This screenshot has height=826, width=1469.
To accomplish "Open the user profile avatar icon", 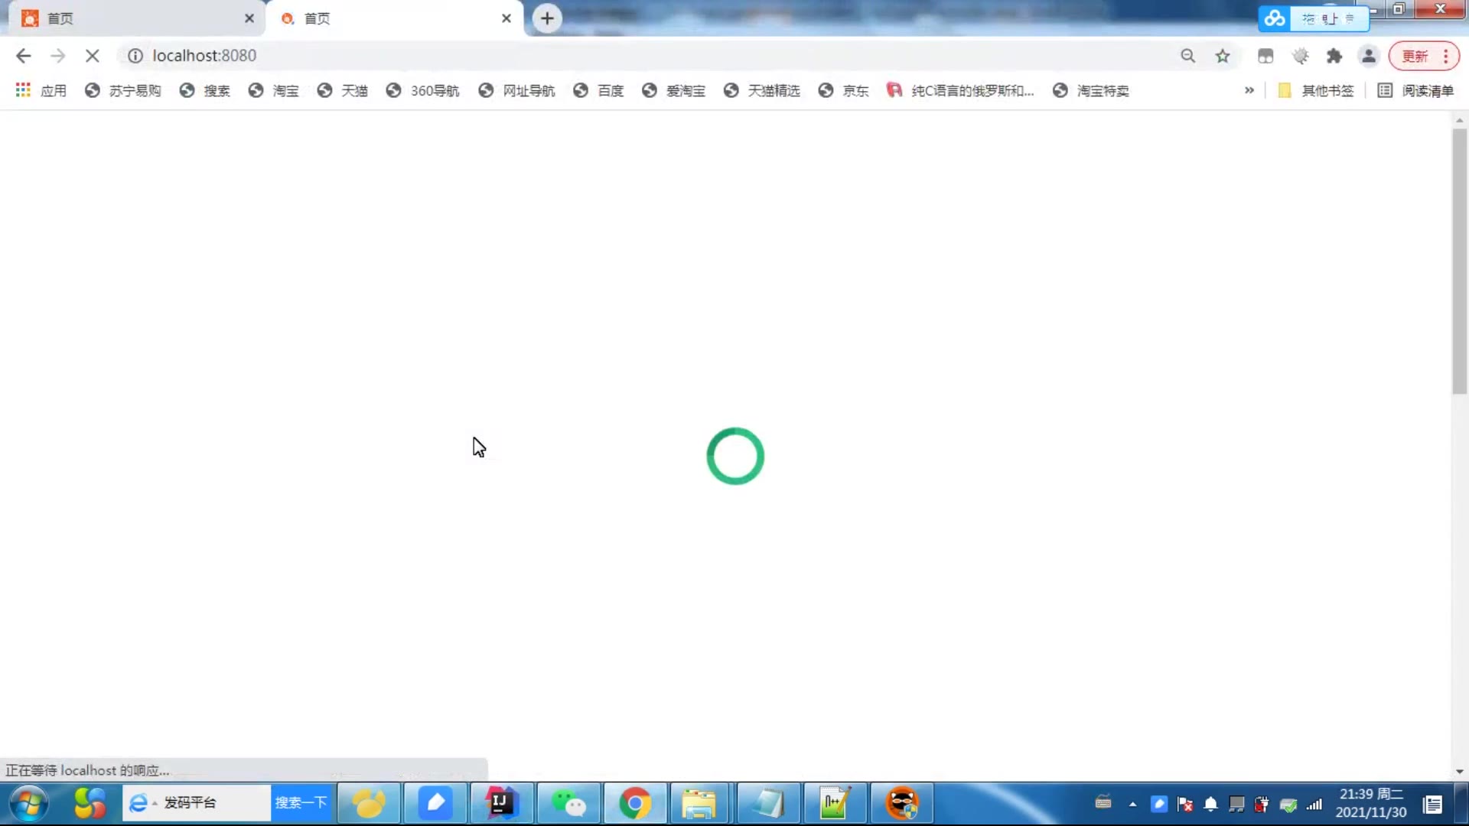I will pos(1369,56).
